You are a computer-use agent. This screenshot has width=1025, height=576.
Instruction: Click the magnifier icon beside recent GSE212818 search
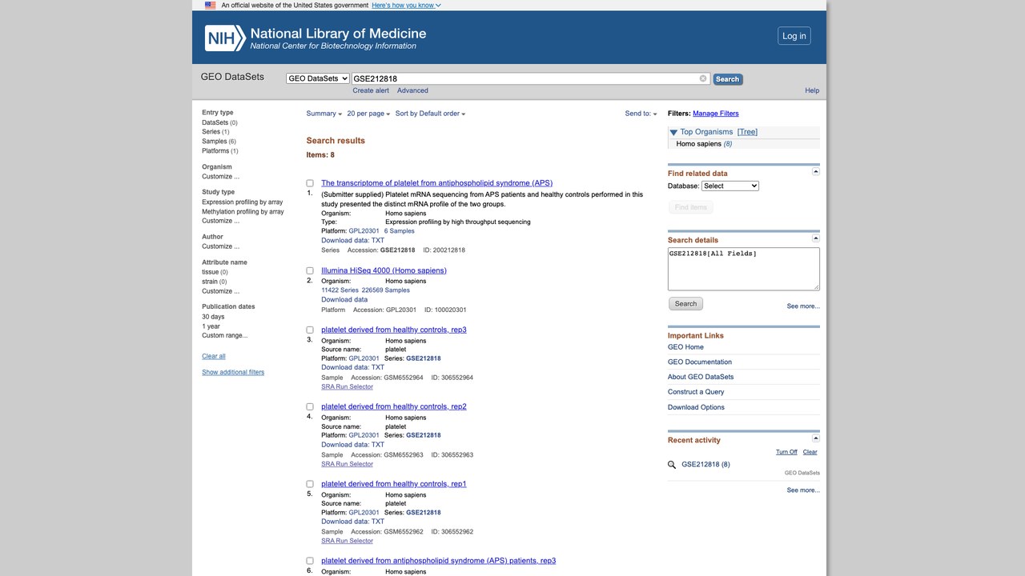(672, 465)
